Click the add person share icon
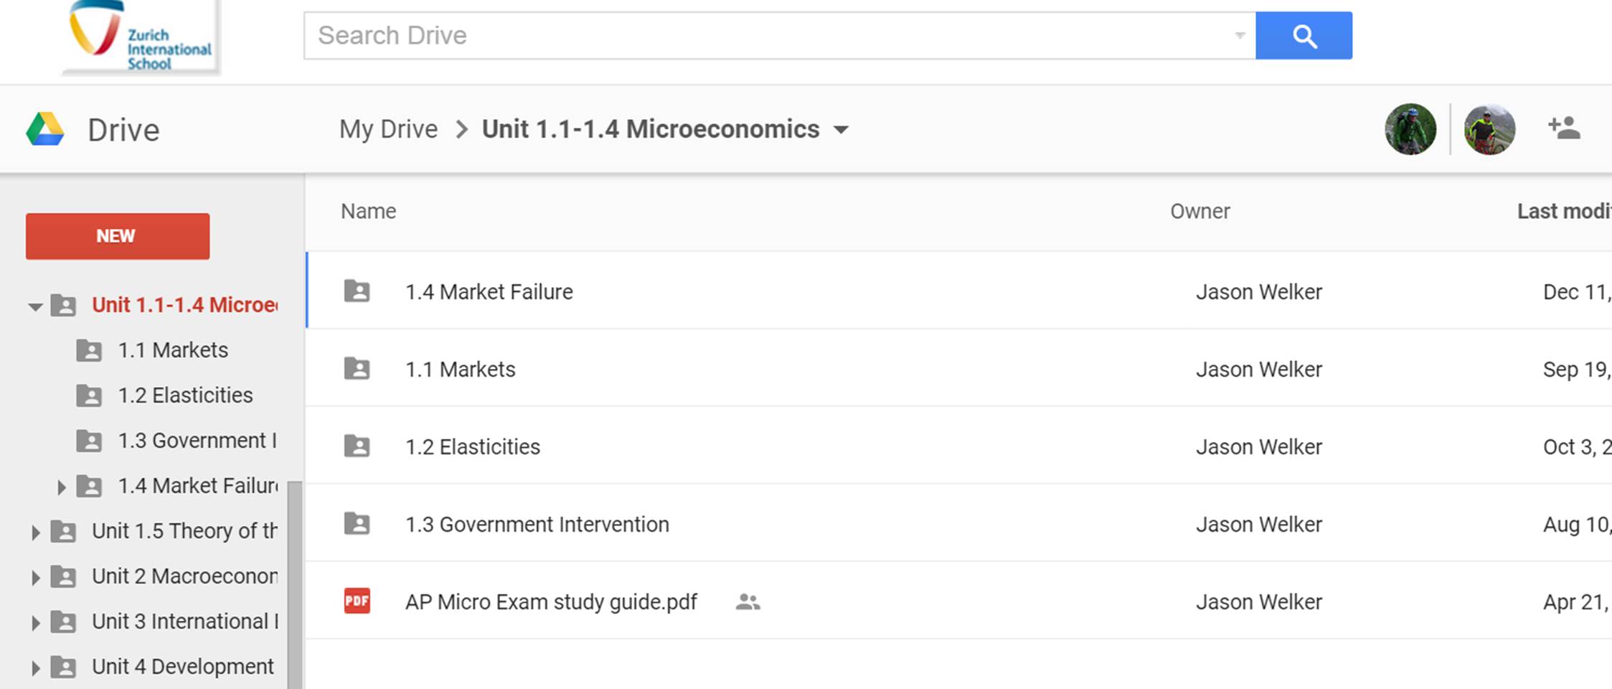 coord(1563,128)
